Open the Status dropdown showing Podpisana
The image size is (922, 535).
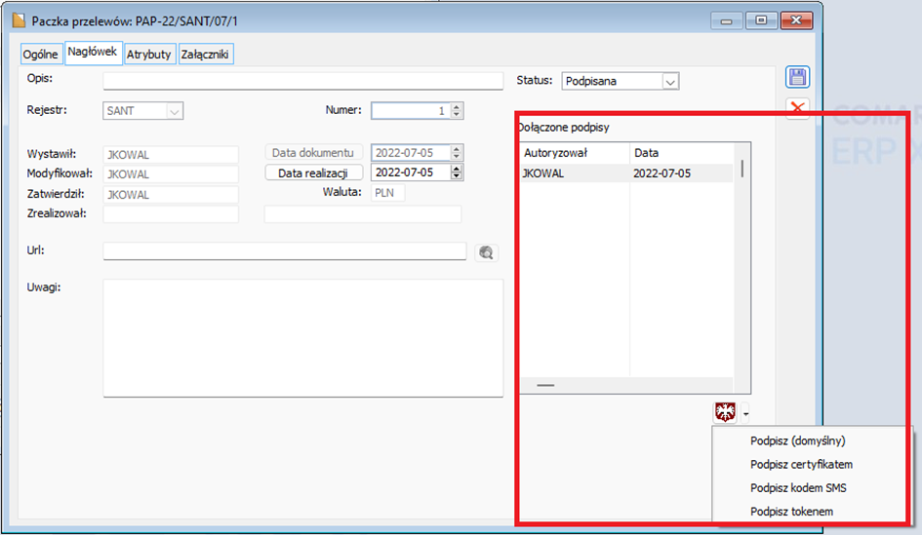[x=670, y=81]
